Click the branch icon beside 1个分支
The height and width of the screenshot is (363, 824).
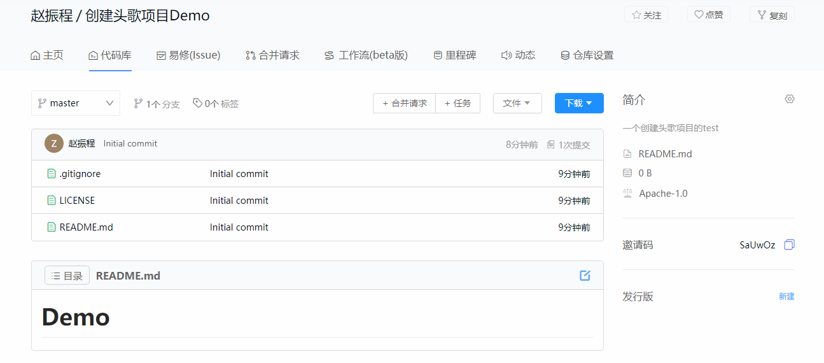(138, 103)
